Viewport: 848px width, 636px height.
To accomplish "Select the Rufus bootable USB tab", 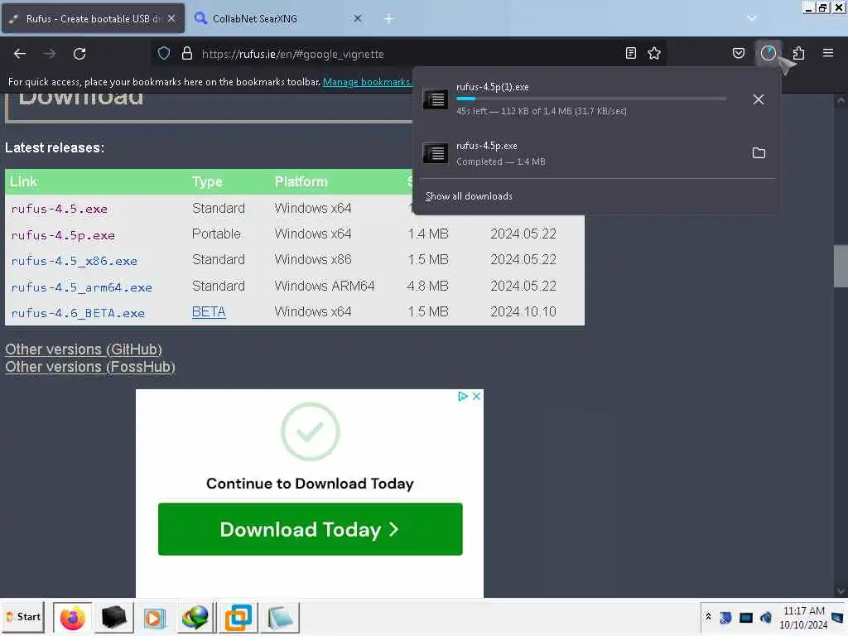I will click(x=93, y=18).
